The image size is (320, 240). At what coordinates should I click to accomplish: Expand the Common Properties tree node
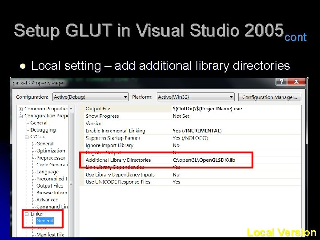(x=21, y=109)
